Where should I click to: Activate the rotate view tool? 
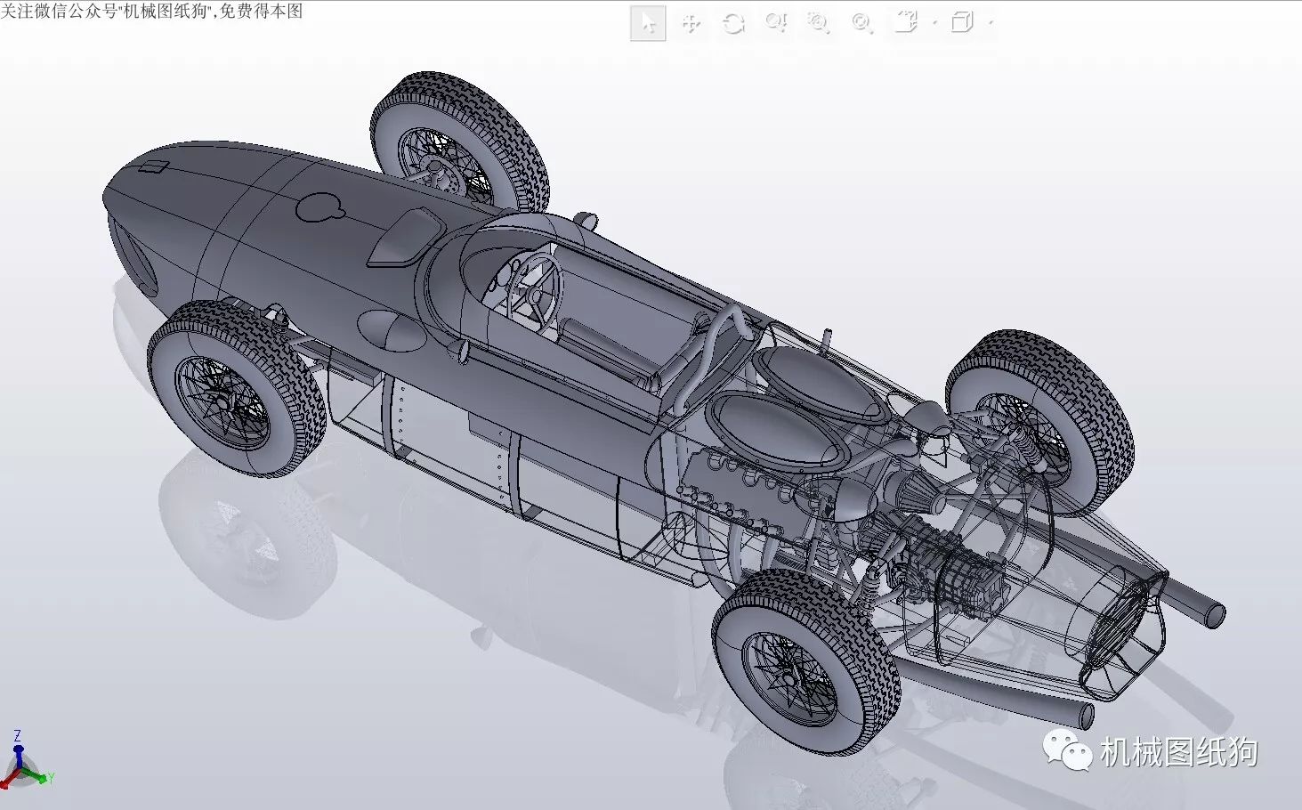point(733,23)
